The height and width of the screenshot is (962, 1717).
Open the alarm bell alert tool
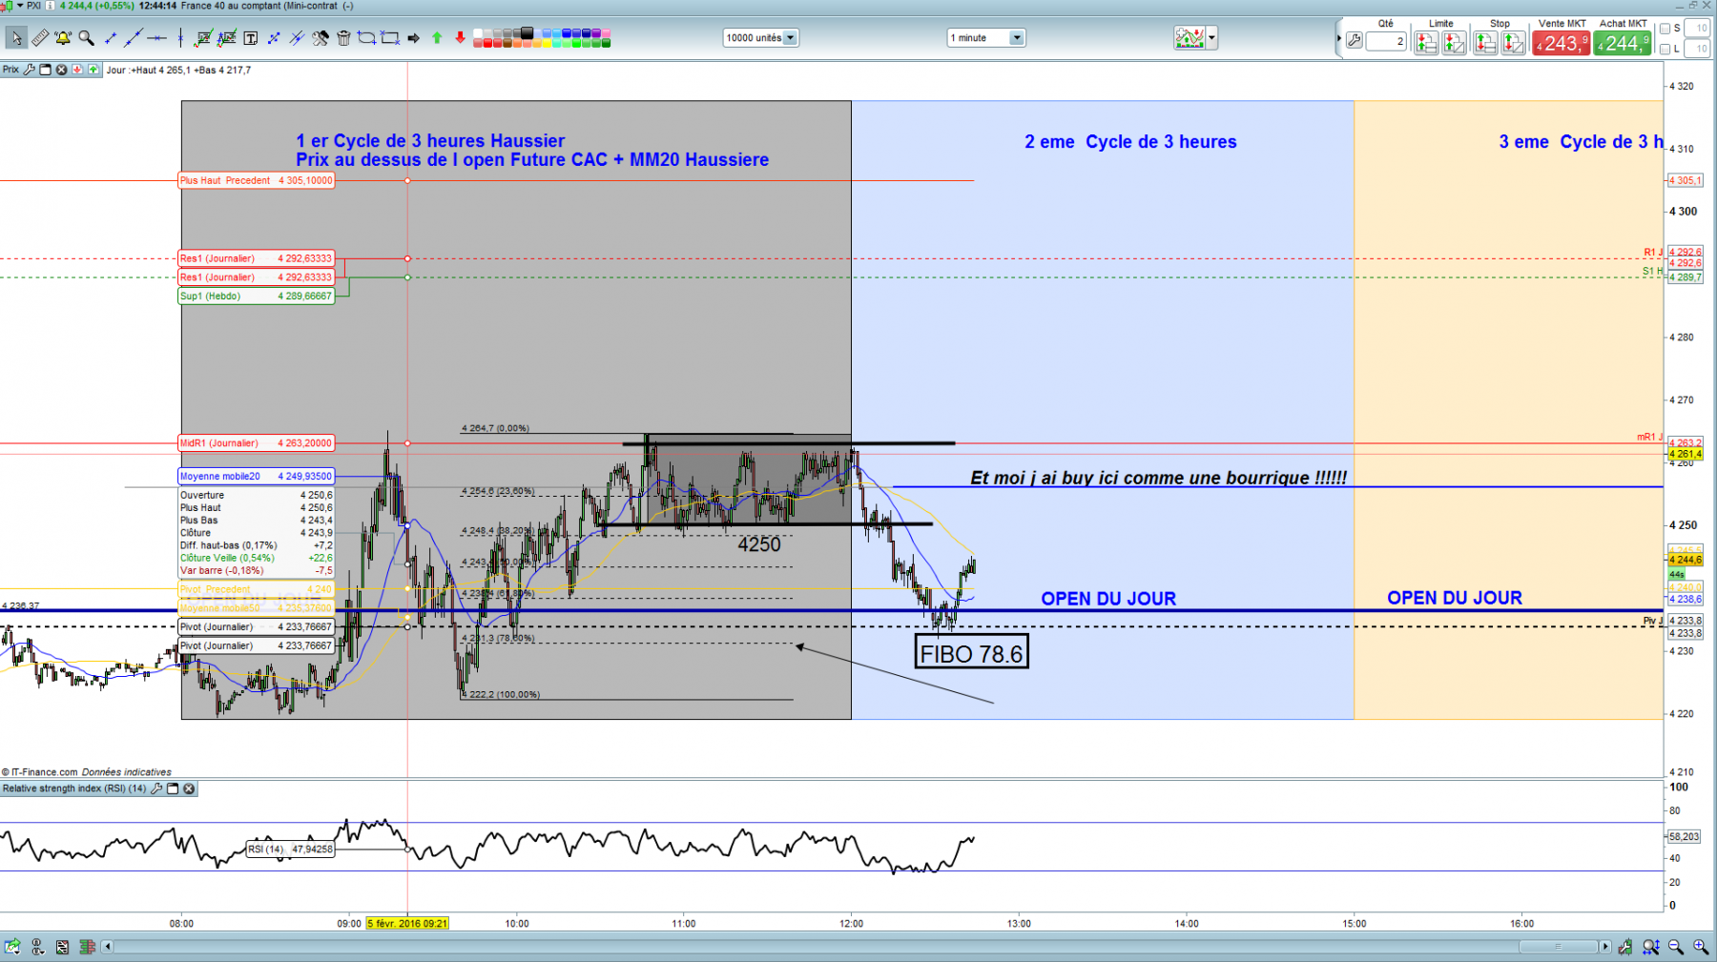[63, 38]
